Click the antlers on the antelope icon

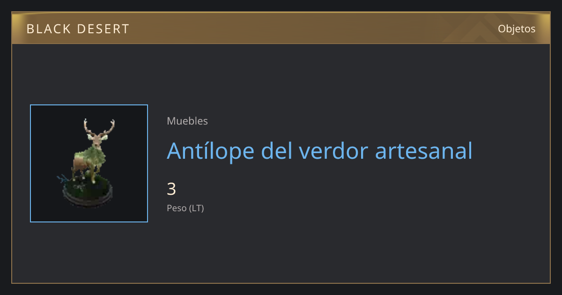[99, 128]
